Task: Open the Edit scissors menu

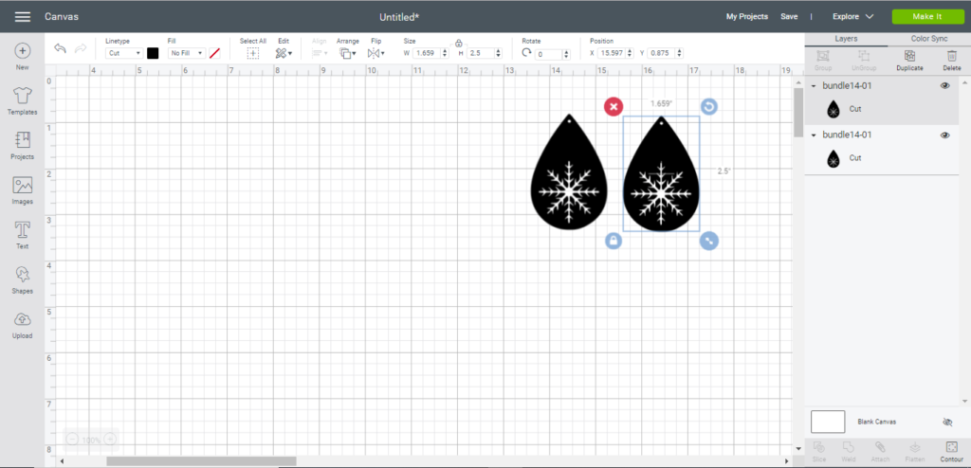Action: tap(284, 53)
